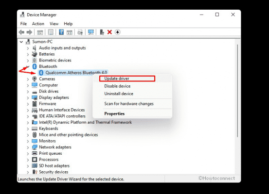Select Qualcomm Atheros Bluetooth 4.0 device

click(76, 73)
